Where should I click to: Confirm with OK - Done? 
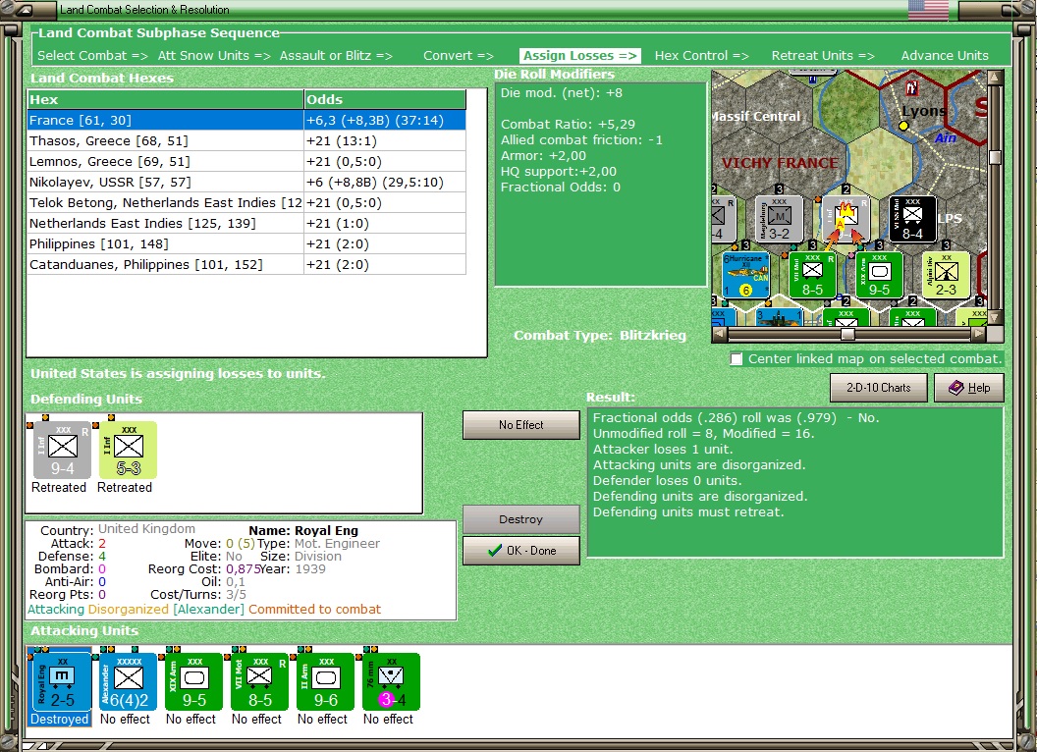520,550
